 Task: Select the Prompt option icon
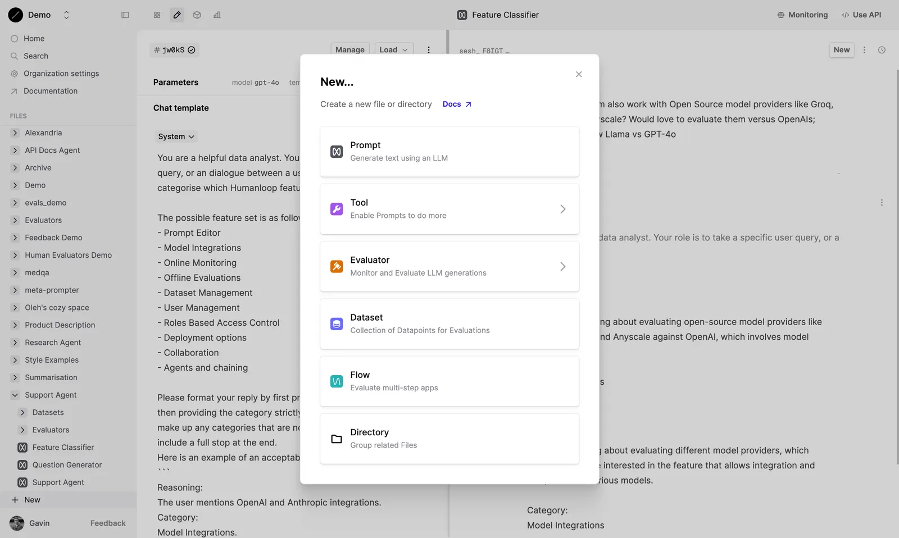337,152
